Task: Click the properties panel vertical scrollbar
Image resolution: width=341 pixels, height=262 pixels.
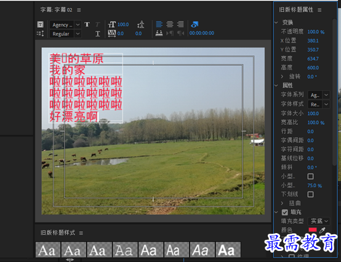Action: pos(334,92)
